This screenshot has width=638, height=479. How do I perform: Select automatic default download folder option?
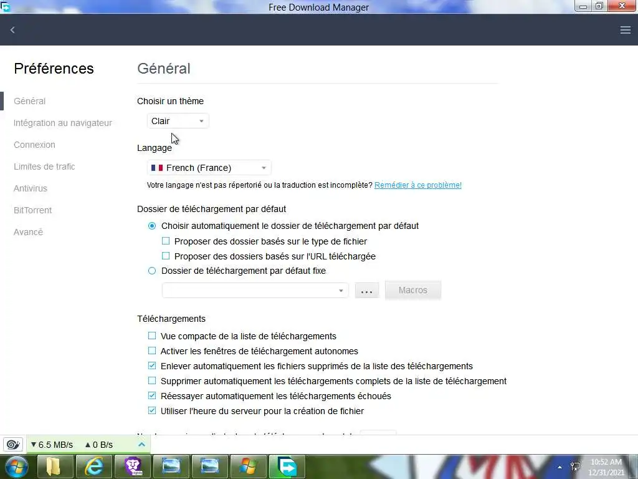click(152, 226)
